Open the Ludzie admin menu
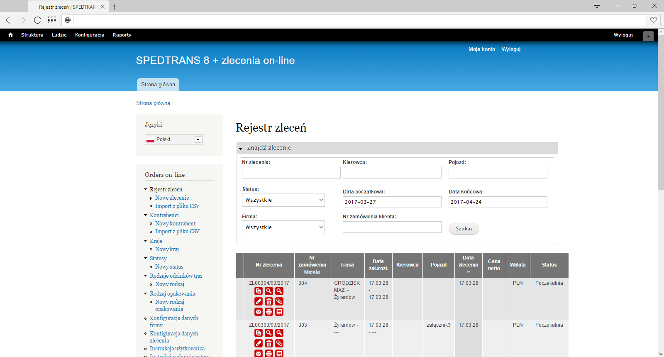664x357 pixels. (59, 35)
